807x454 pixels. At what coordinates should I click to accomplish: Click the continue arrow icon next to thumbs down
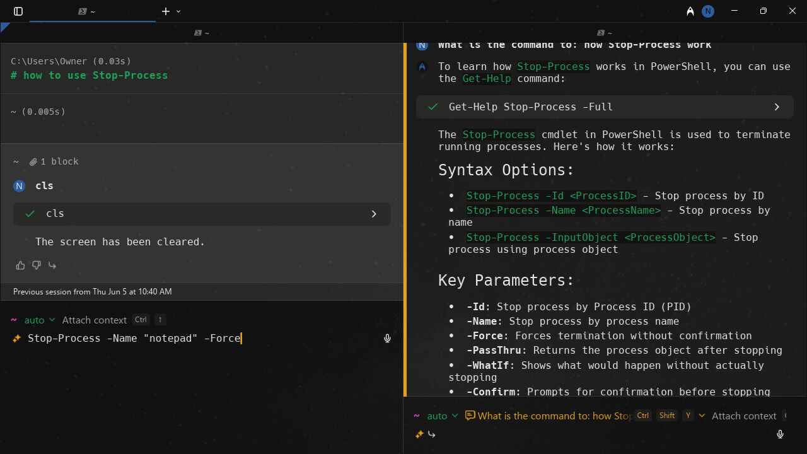coord(52,265)
